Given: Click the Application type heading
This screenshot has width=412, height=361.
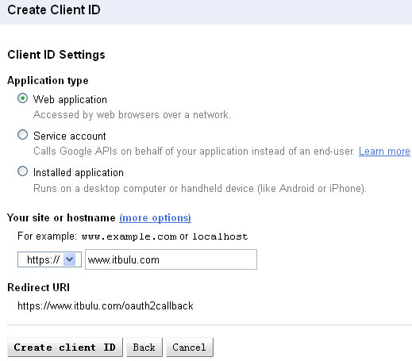Looking at the screenshot, I should (x=48, y=80).
